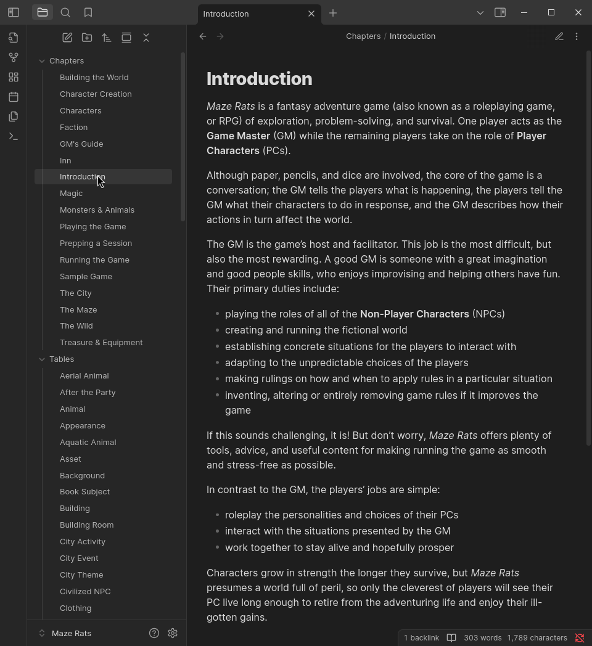
Task: Open Maze Rats vault switcher
Action: click(x=71, y=633)
